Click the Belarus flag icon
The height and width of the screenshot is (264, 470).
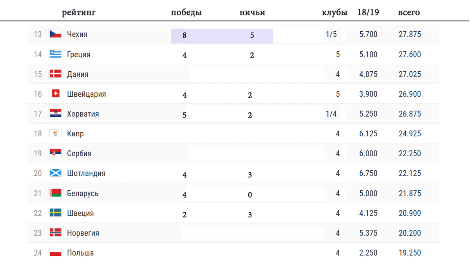tap(56, 193)
